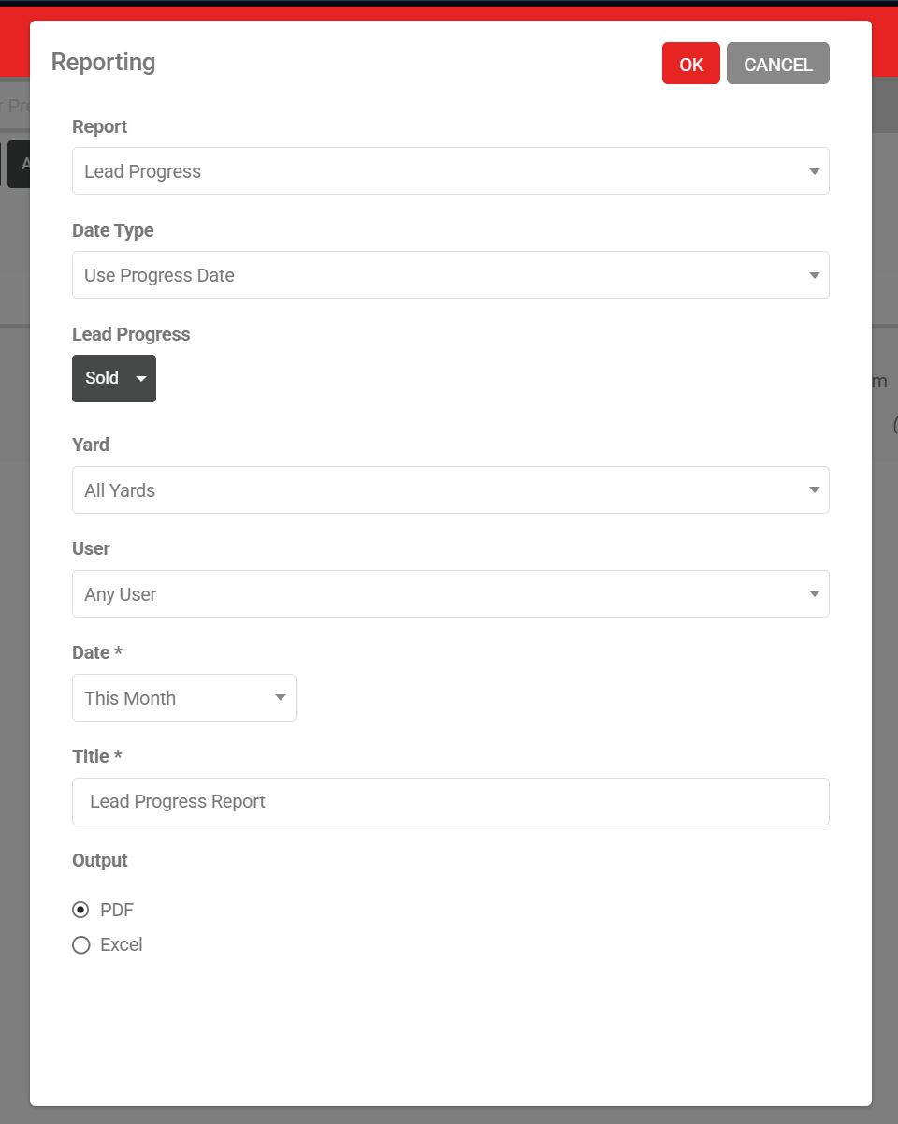Open the User dropdown arrow
This screenshot has width=898, height=1124.
815,593
